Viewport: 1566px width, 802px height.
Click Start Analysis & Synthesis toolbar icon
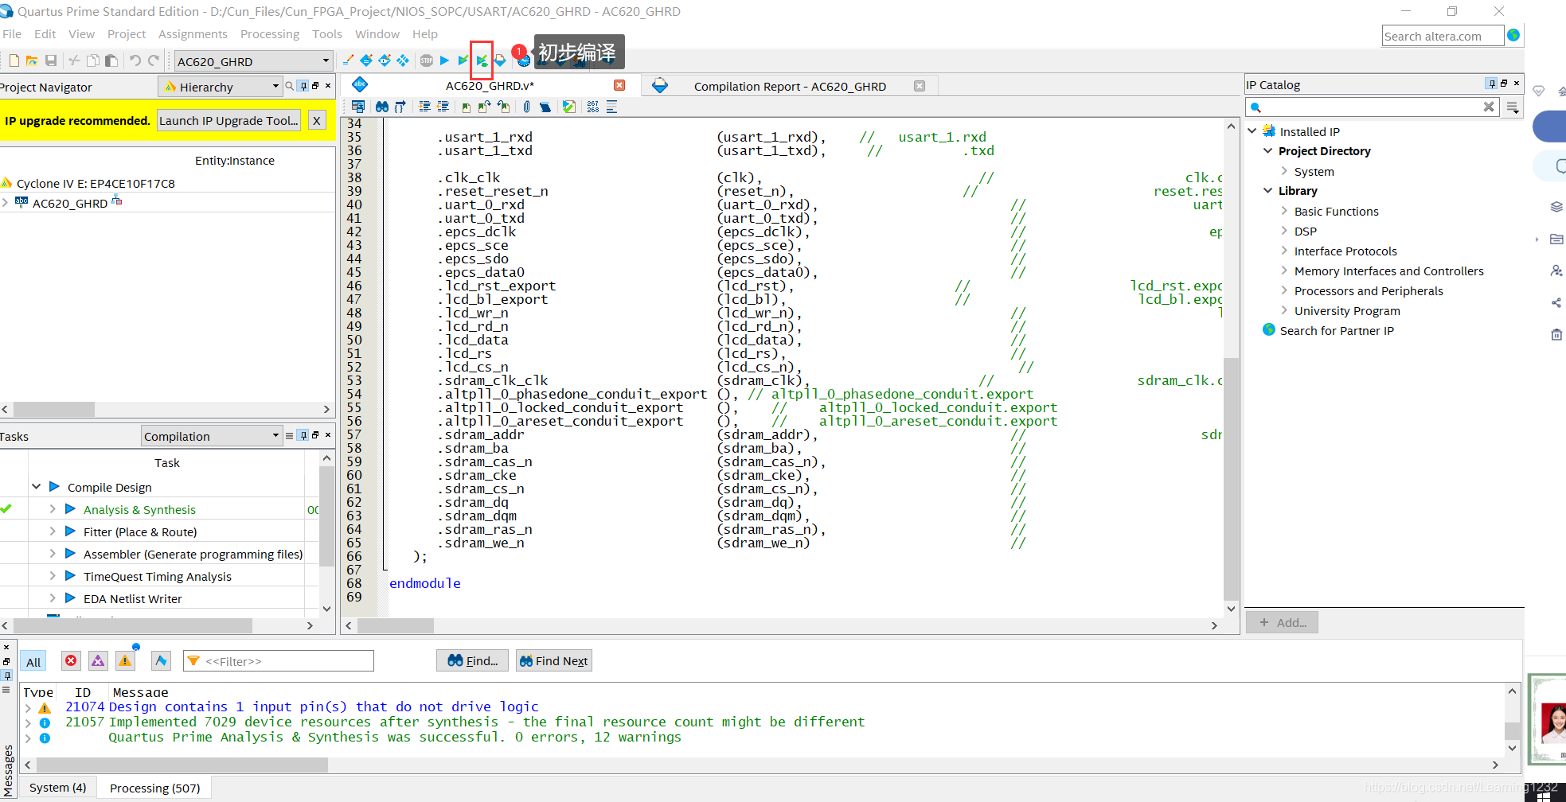tap(463, 60)
